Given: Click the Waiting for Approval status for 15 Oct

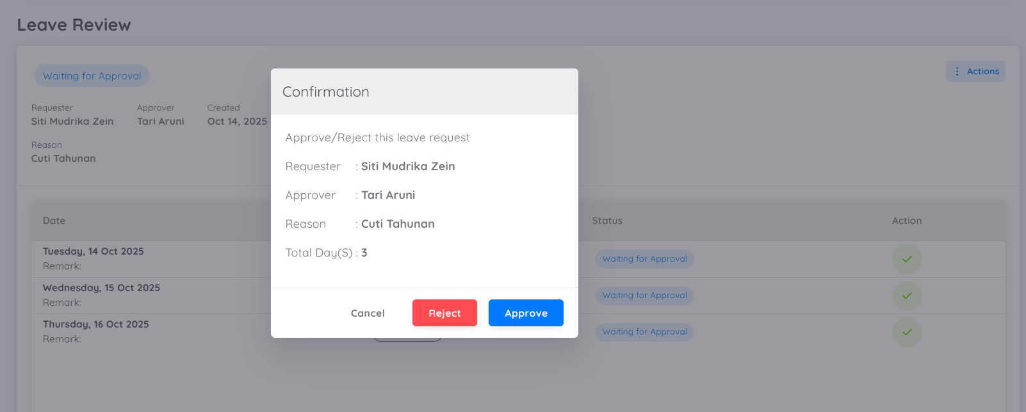Looking at the screenshot, I should (644, 296).
